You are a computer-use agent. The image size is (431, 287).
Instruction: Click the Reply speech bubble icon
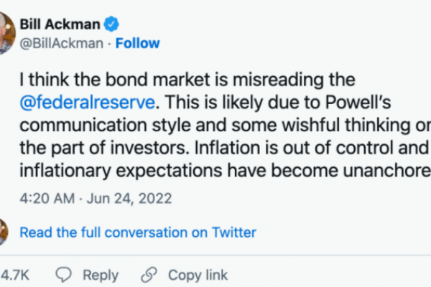65,275
